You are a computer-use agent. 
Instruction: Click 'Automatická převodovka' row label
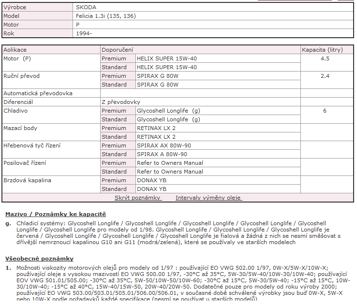tap(38, 93)
